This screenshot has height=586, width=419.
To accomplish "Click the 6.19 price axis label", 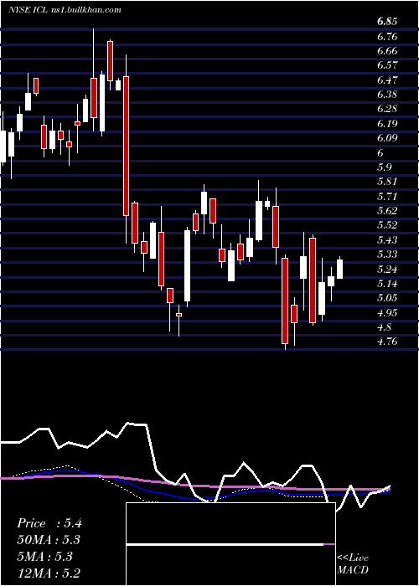I will pos(387,124).
